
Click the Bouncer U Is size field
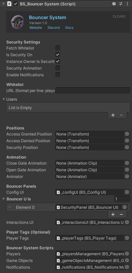coord(122,199)
